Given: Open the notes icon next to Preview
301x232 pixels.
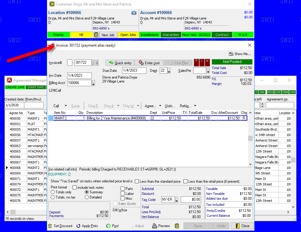Looking at the screenshot, I should pyautogui.click(x=177, y=226).
